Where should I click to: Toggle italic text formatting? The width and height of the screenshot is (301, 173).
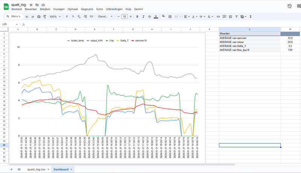tap(143, 17)
